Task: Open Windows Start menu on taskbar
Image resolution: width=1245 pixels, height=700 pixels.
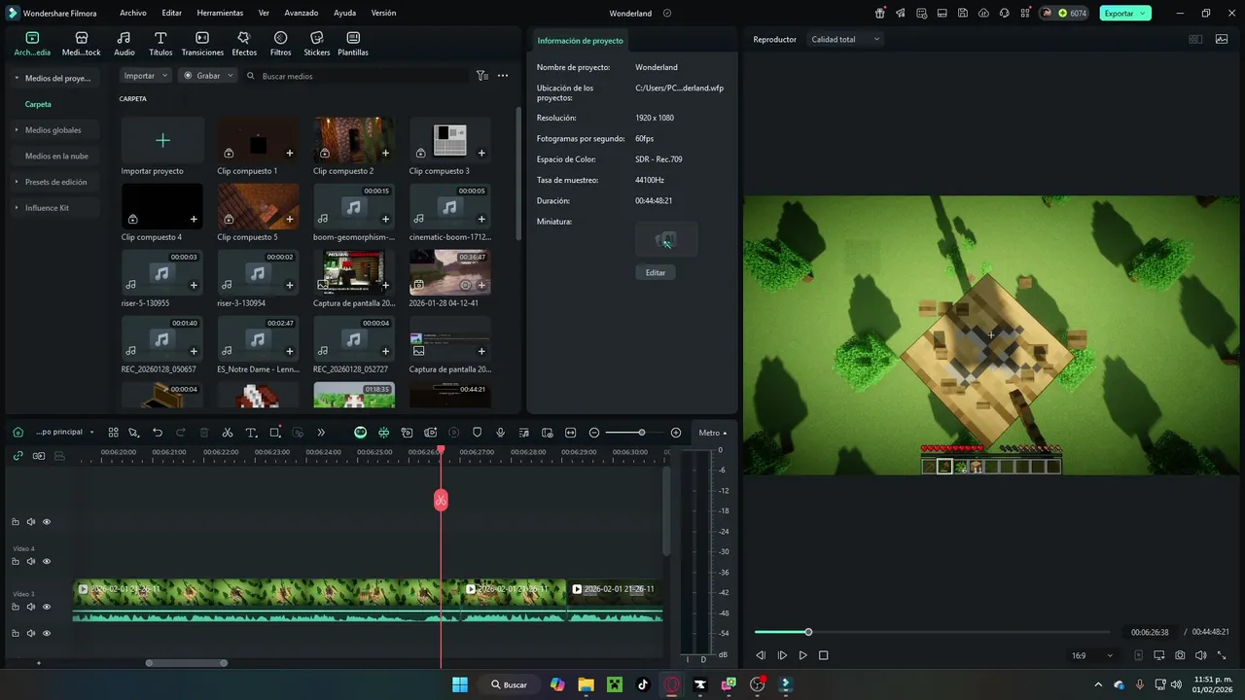Action: coord(459,684)
